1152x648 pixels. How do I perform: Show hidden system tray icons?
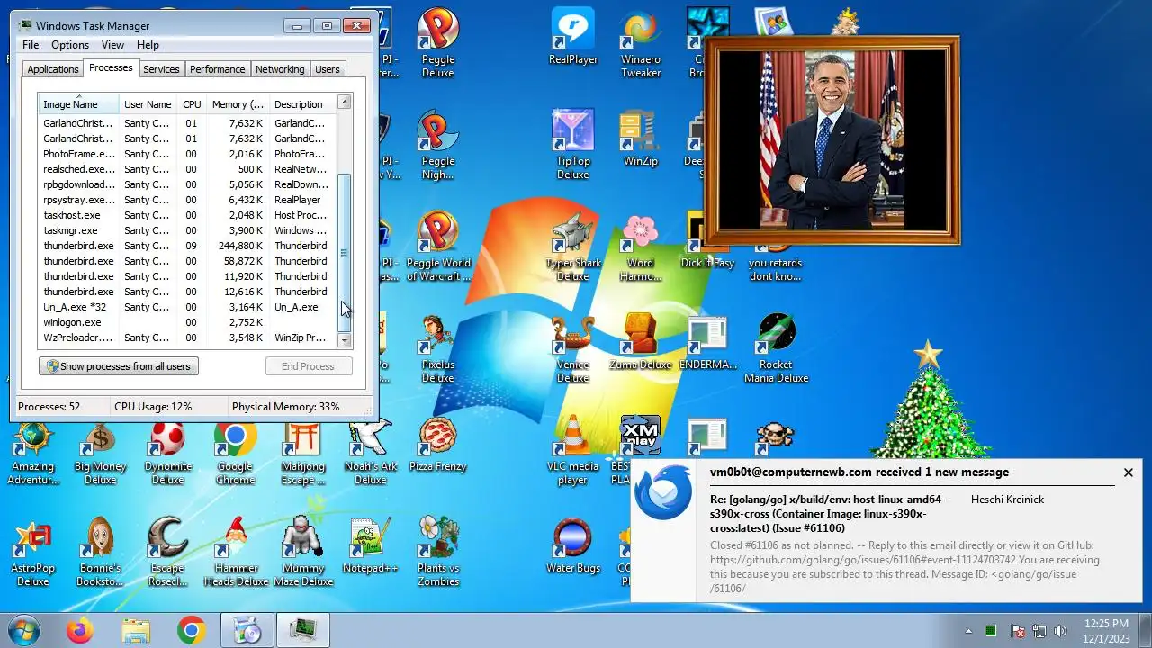coord(968,631)
